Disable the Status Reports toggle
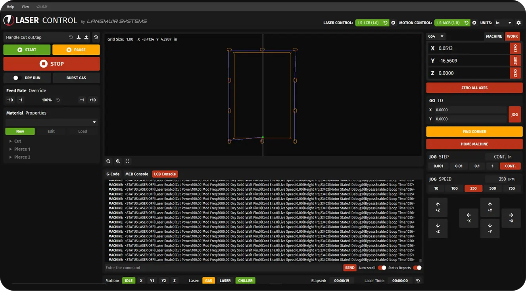The height and width of the screenshot is (291, 526). click(417, 268)
